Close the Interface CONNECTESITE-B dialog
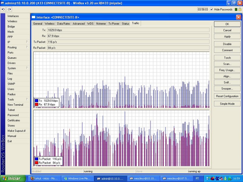The image size is (243, 182). (238, 17)
